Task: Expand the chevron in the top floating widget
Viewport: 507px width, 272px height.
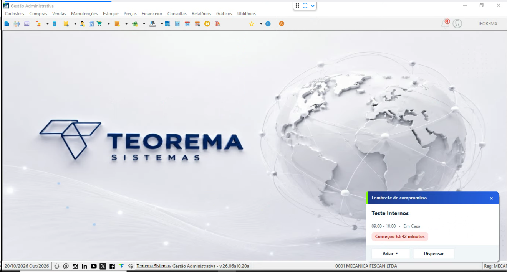Action: coord(313,6)
